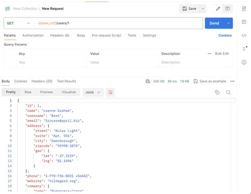Click the three-dots icon beside Bulk Edit
Image resolution: width=251 pixels, height=194 pixels.
pyautogui.click(x=210, y=54)
